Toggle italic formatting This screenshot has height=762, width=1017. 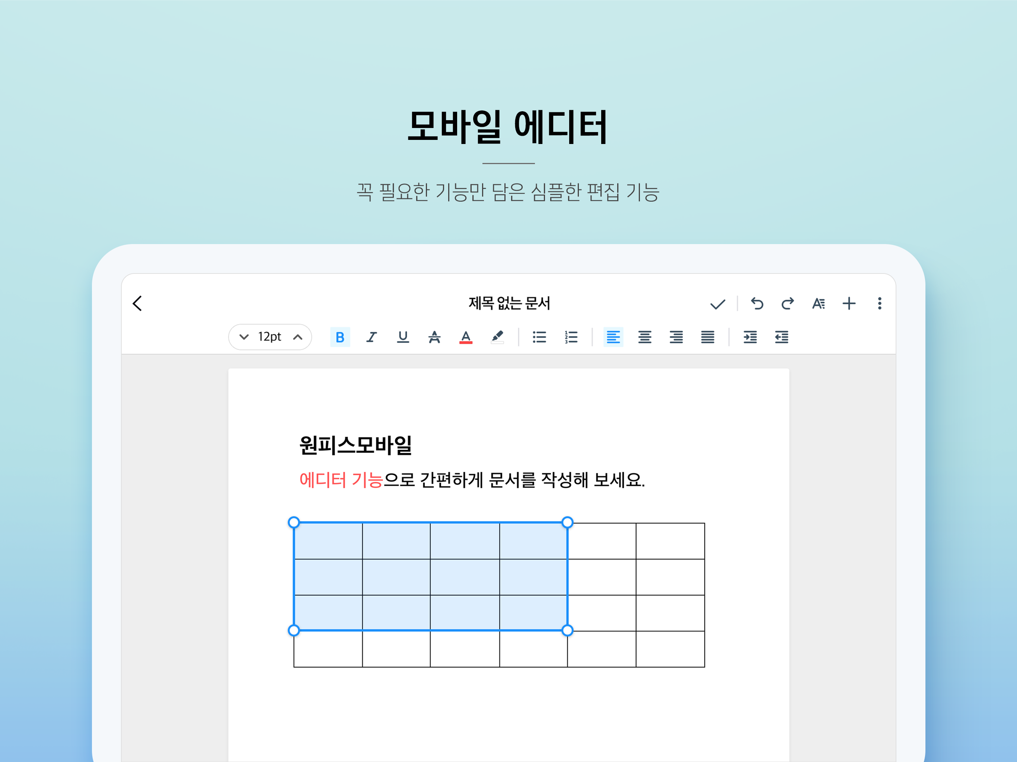(372, 337)
